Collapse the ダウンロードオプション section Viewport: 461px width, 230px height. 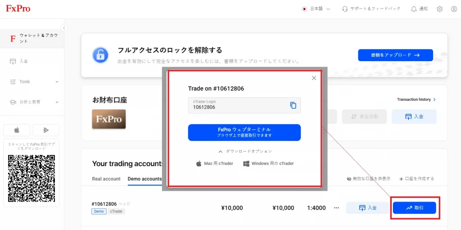[x=245, y=152]
